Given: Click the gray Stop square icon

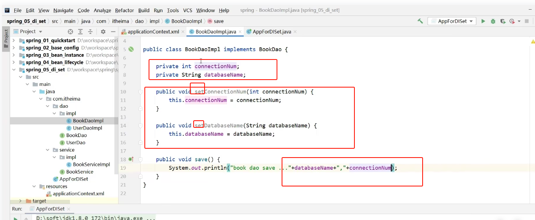Looking at the screenshot, I should coord(527,21).
